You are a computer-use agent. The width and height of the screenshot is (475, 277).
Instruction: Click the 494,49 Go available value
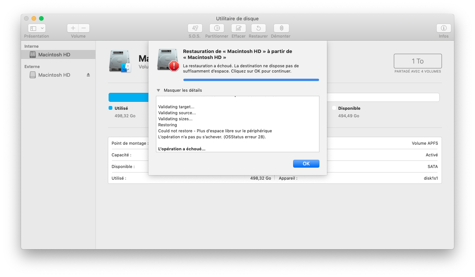coord(348,116)
